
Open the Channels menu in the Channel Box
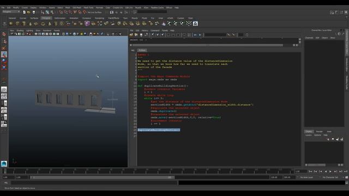pos(309,38)
